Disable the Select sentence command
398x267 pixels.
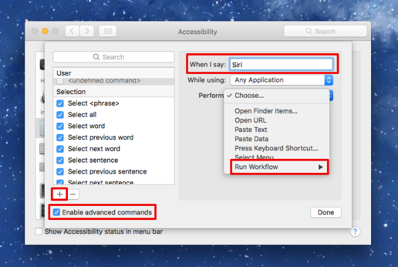click(60, 160)
